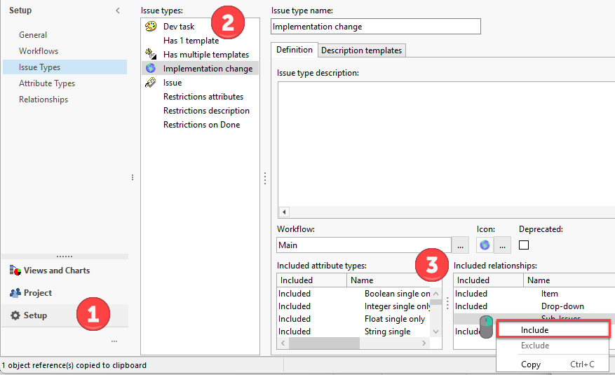
Task: Select the Boolean single only attribute row
Action: coord(354,294)
